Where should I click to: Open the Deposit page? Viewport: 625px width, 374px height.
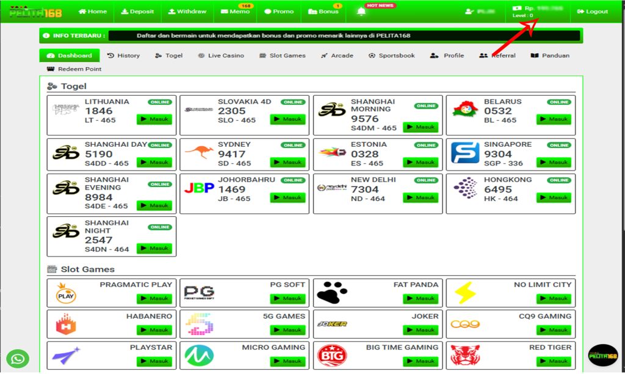137,12
